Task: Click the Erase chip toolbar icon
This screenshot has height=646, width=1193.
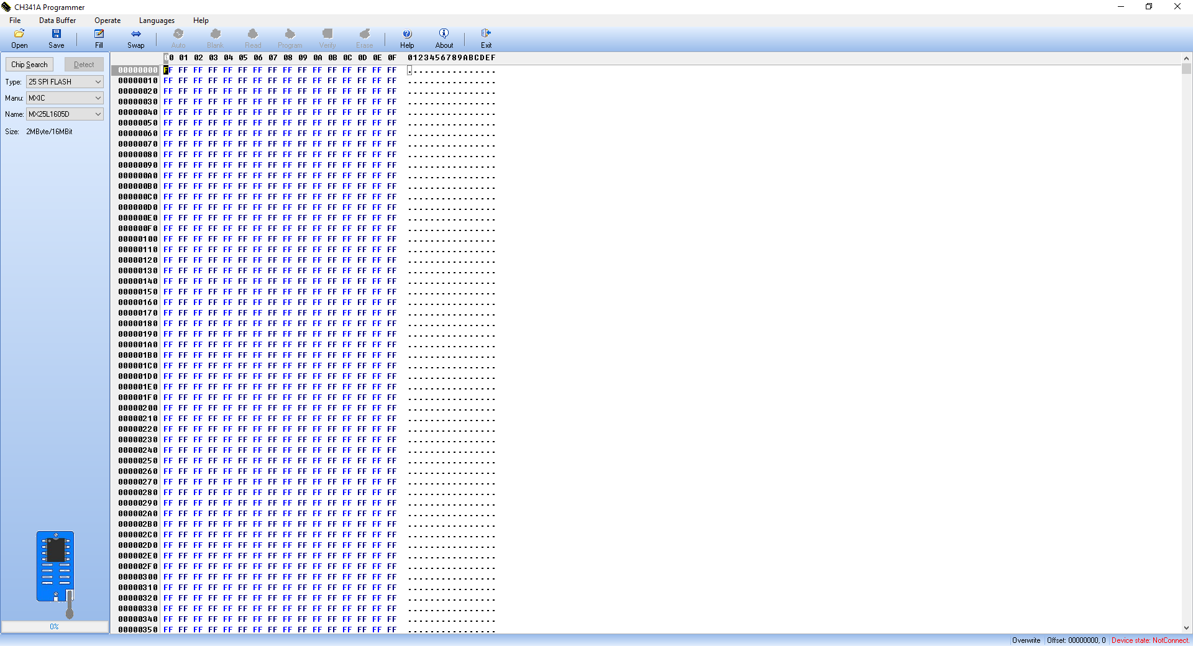Action: [x=365, y=39]
